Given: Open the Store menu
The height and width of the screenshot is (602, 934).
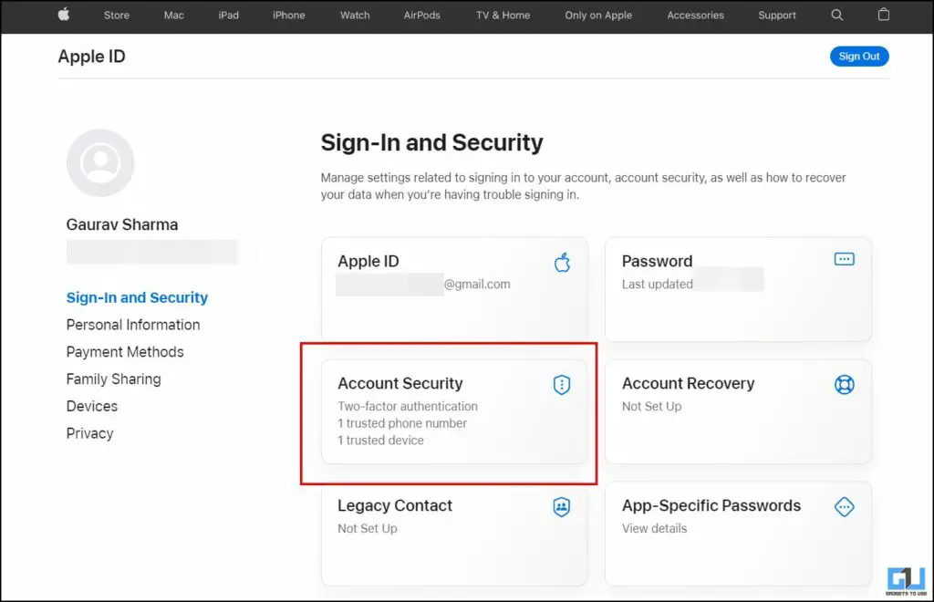Looking at the screenshot, I should pyautogui.click(x=117, y=16).
